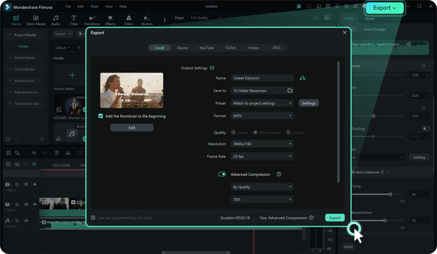
Task: Open the Tools menu
Action: pos(94,6)
